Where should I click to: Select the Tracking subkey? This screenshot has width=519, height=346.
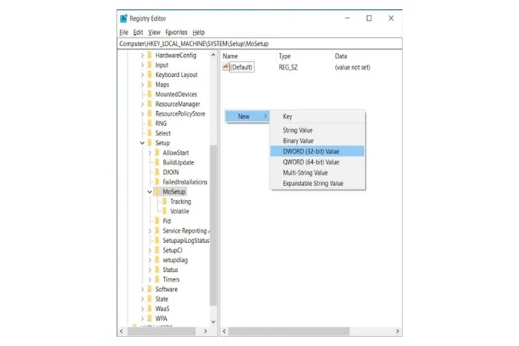coord(180,202)
